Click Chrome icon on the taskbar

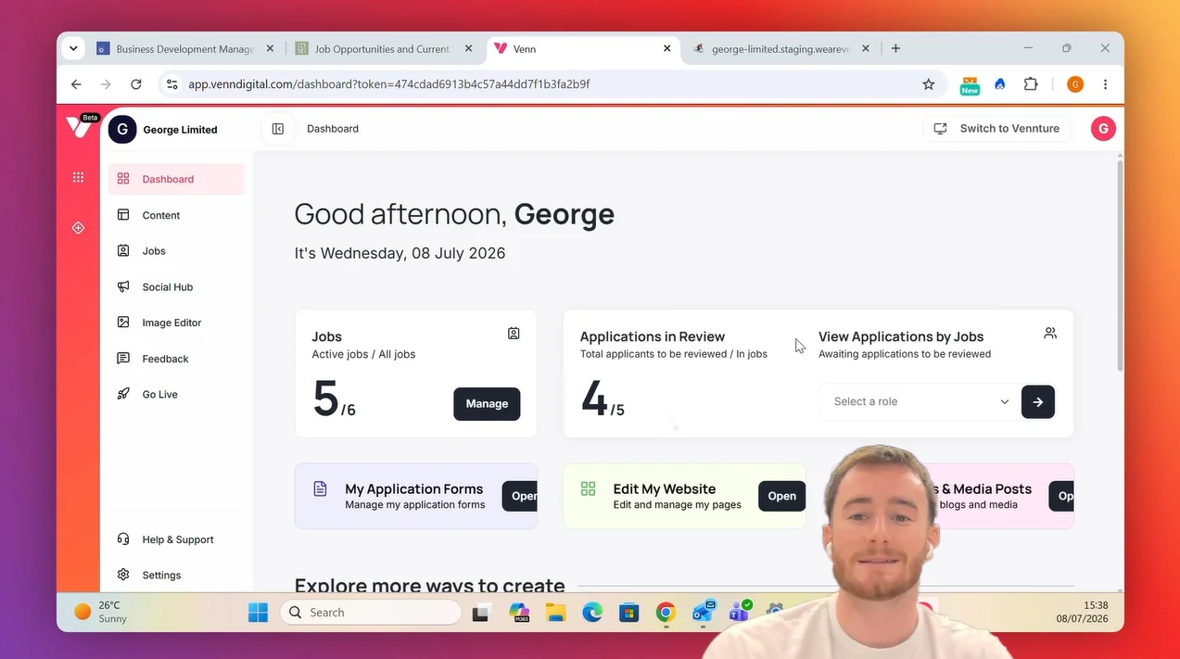(x=666, y=613)
